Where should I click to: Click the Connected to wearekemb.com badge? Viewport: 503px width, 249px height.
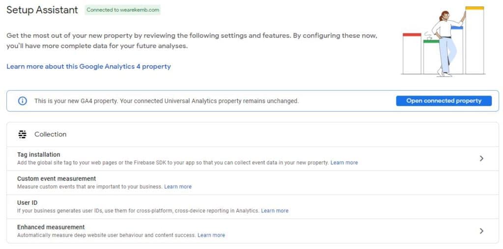122,10
